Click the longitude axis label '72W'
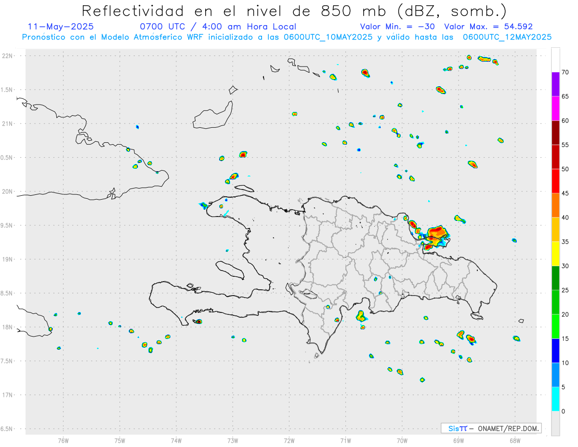Viewport: 578px width, 447px height. coord(289,441)
